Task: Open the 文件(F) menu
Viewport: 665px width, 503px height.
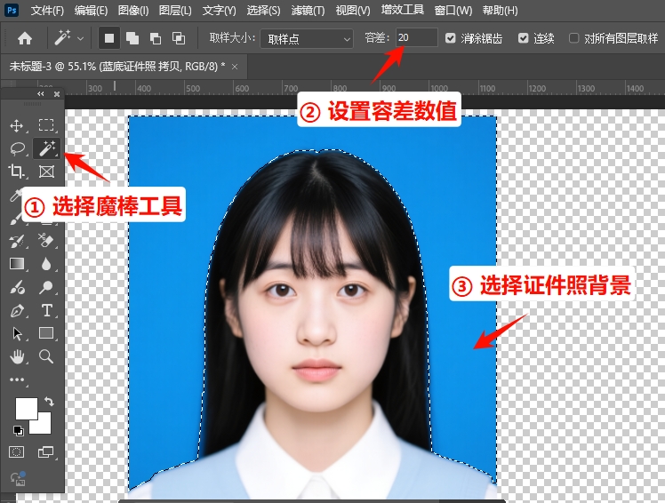Action: click(x=47, y=11)
